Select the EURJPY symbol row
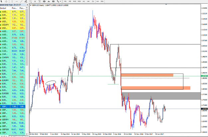The width and height of the screenshot is (208, 137). [x=13, y=80]
